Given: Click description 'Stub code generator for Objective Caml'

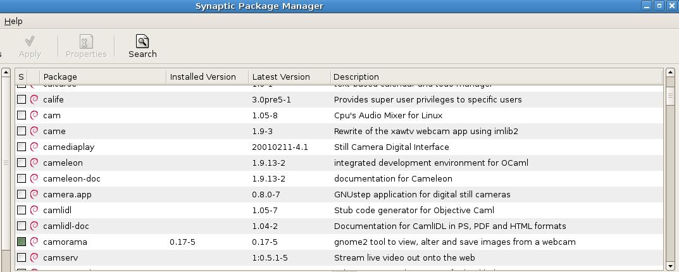Looking at the screenshot, I should pos(414,211).
